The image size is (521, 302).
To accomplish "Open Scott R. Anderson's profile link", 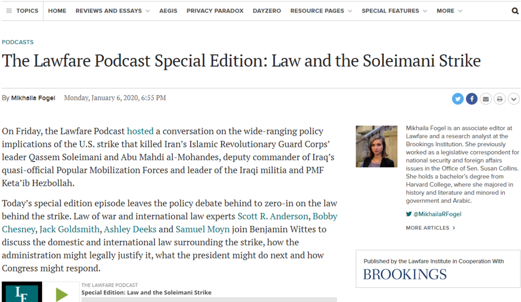I will (x=273, y=216).
